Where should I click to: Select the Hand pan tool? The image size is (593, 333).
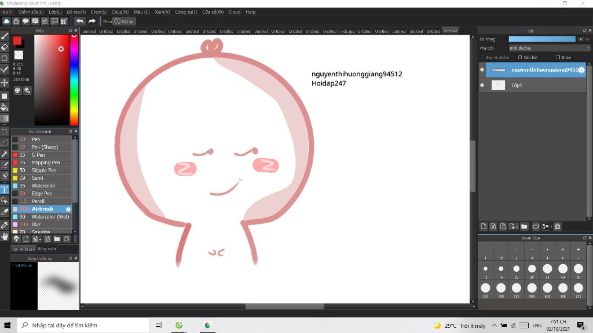click(x=5, y=236)
